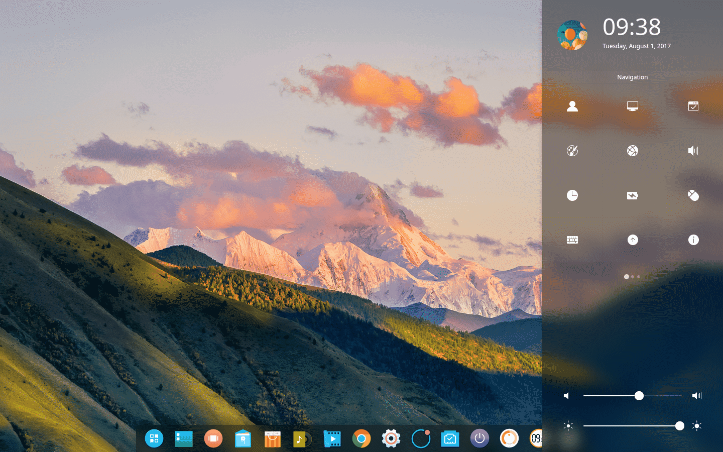The height and width of the screenshot is (452, 723).
Task: Set volume to maximum via loud speaker icon
Action: (697, 396)
